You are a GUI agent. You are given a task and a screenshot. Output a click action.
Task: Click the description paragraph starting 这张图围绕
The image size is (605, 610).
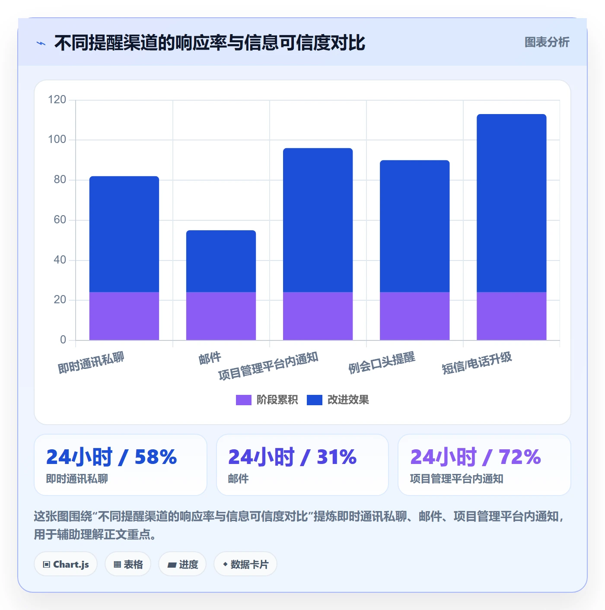[299, 525]
